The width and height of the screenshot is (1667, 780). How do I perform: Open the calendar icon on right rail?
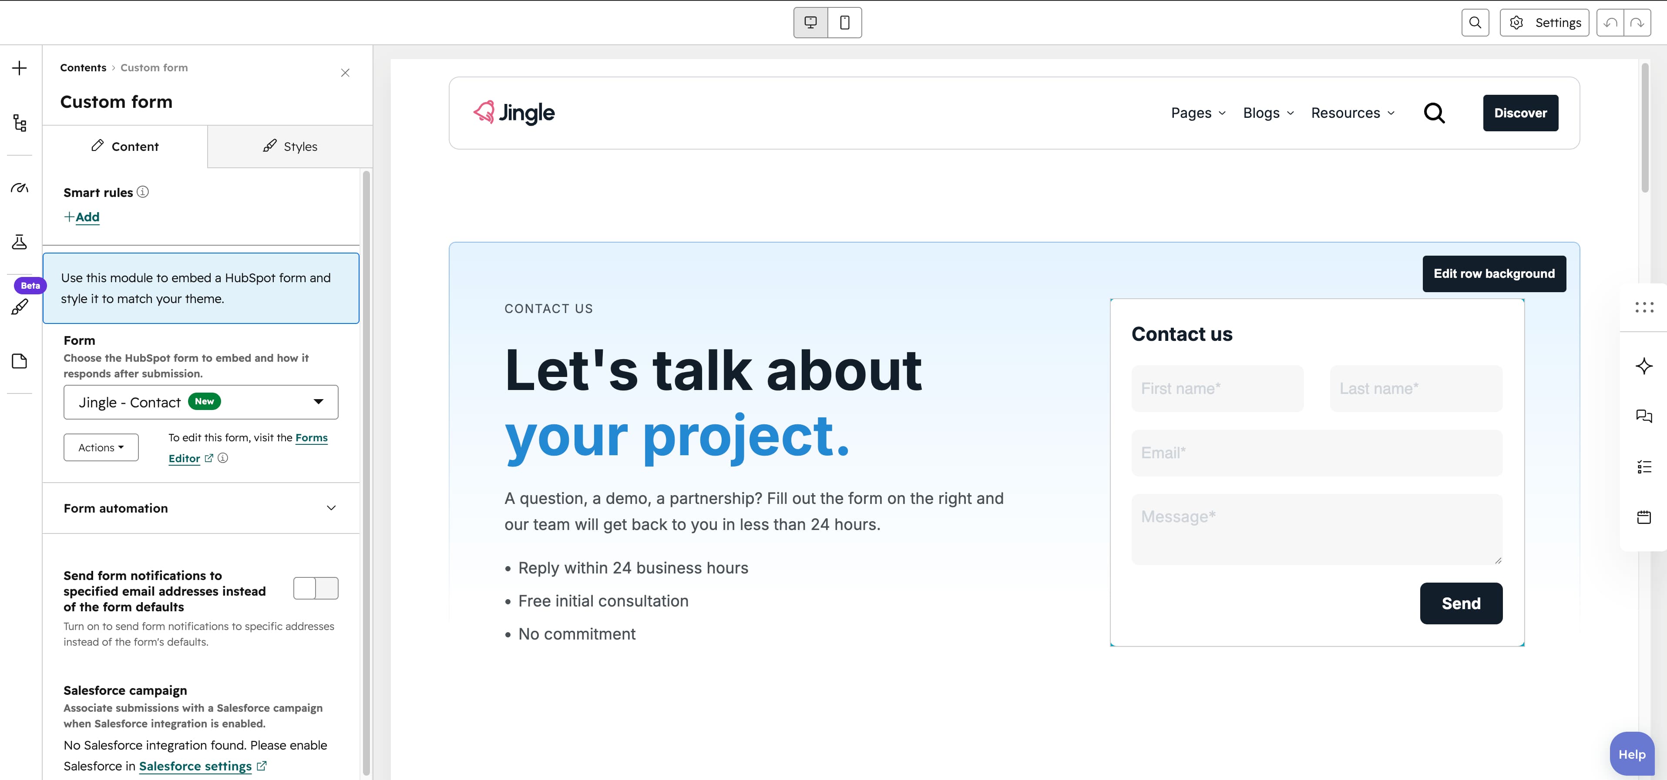1643,517
